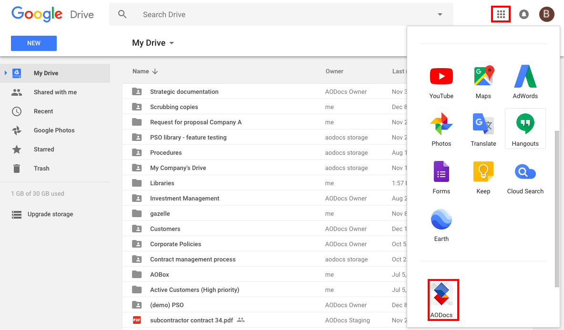Open advanced search options dropdown
Screen dimensions: 564x330
click(x=439, y=14)
